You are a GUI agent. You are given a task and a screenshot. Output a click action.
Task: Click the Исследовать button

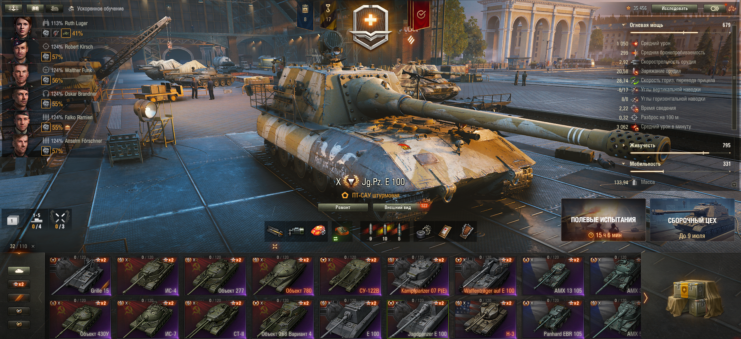coord(675,8)
